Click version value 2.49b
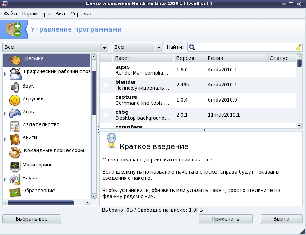This screenshot has width=306, height=235. coord(183,85)
